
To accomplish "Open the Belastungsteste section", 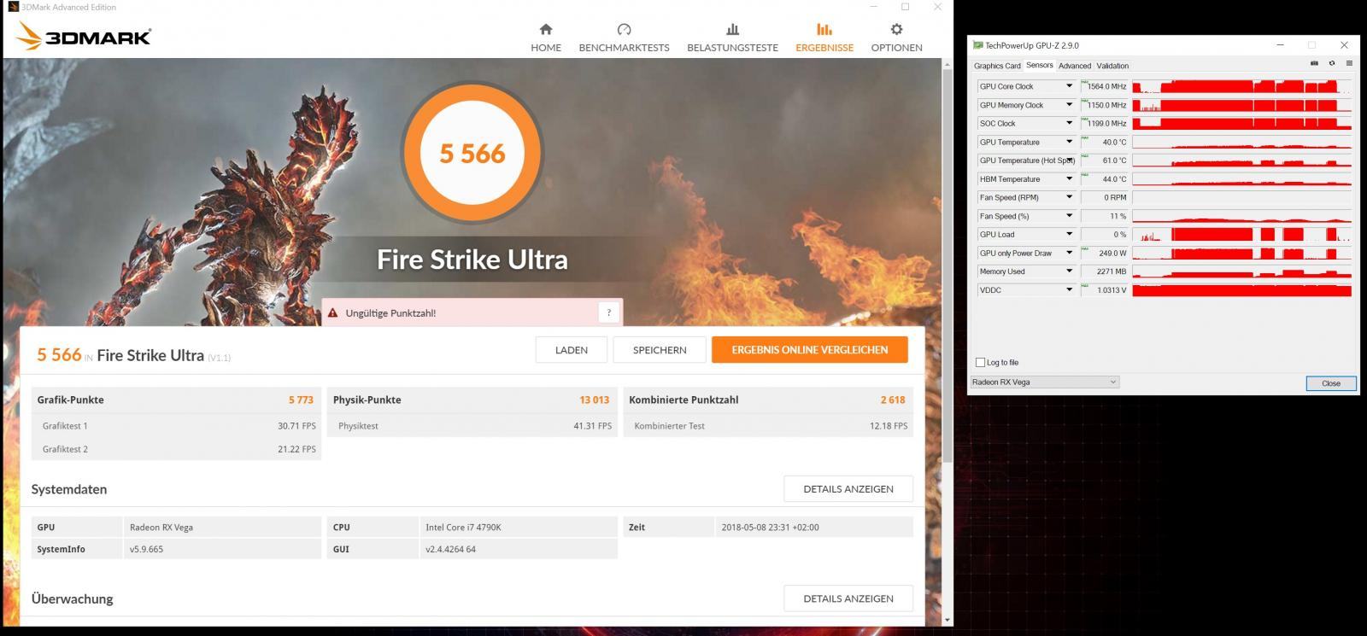I will click(x=732, y=38).
